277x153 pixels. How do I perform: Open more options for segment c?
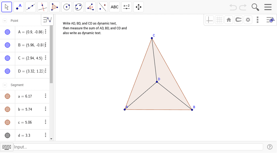click(x=46, y=122)
